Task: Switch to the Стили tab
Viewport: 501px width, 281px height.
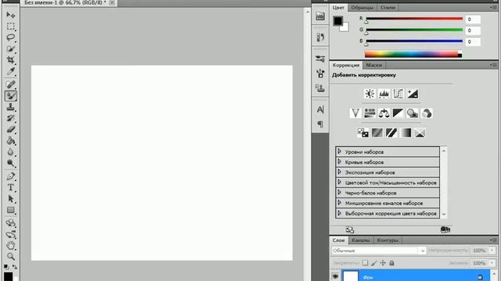Action: [x=387, y=7]
